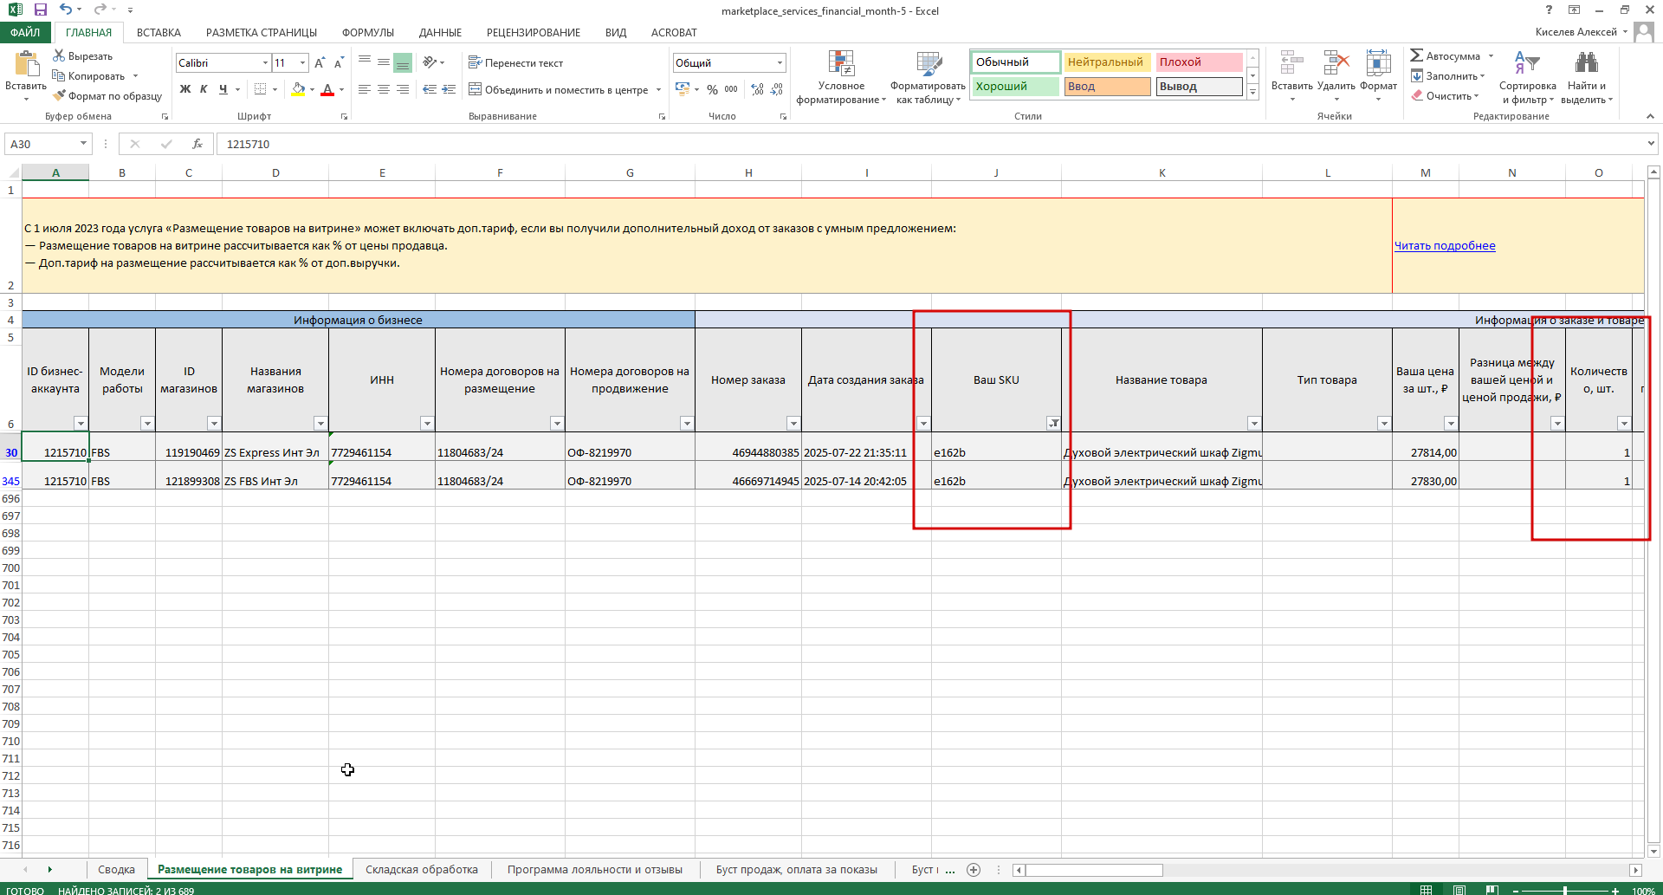Apply the Плохой cell style
This screenshot has width=1663, height=895.
(x=1199, y=62)
